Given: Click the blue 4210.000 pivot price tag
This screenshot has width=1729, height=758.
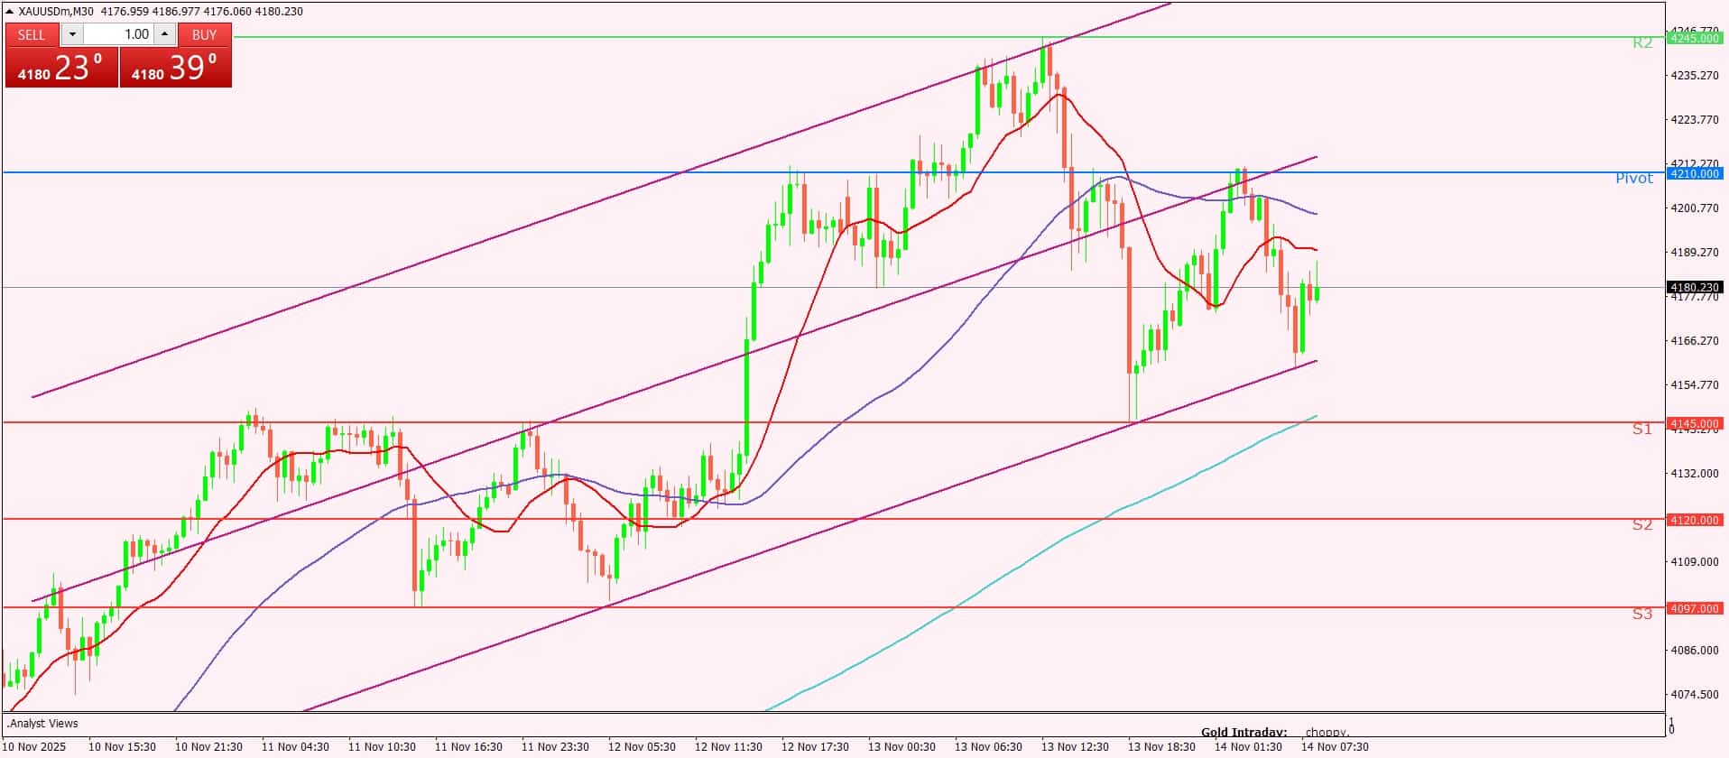Looking at the screenshot, I should pos(1695,173).
